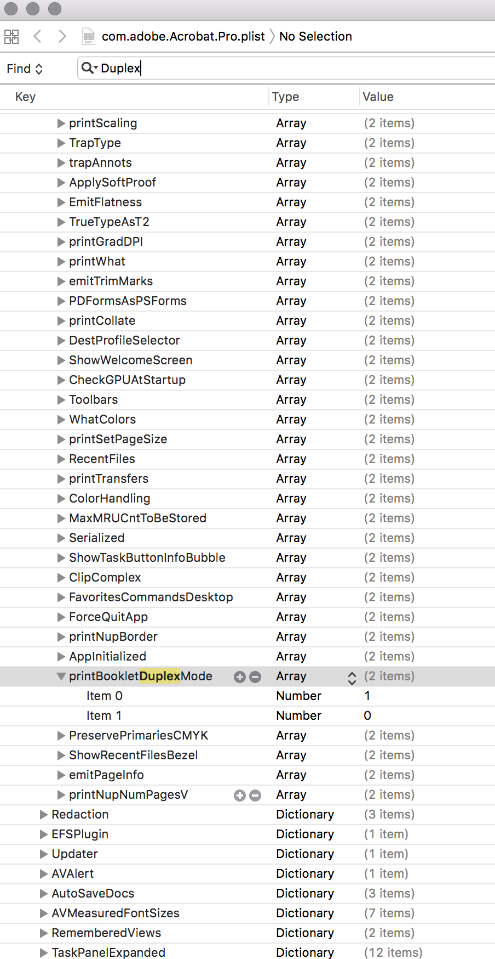The width and height of the screenshot is (495, 959).
Task: Select the TrueTypeAsT2 key
Action: click(x=109, y=222)
